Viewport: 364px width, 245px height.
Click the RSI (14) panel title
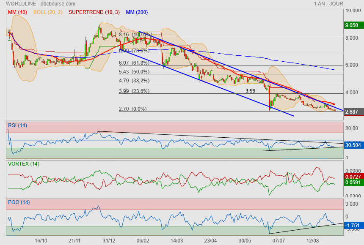coord(17,125)
